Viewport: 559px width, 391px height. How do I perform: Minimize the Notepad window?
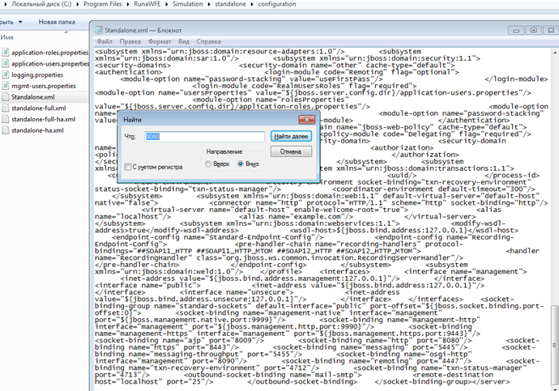point(516,30)
